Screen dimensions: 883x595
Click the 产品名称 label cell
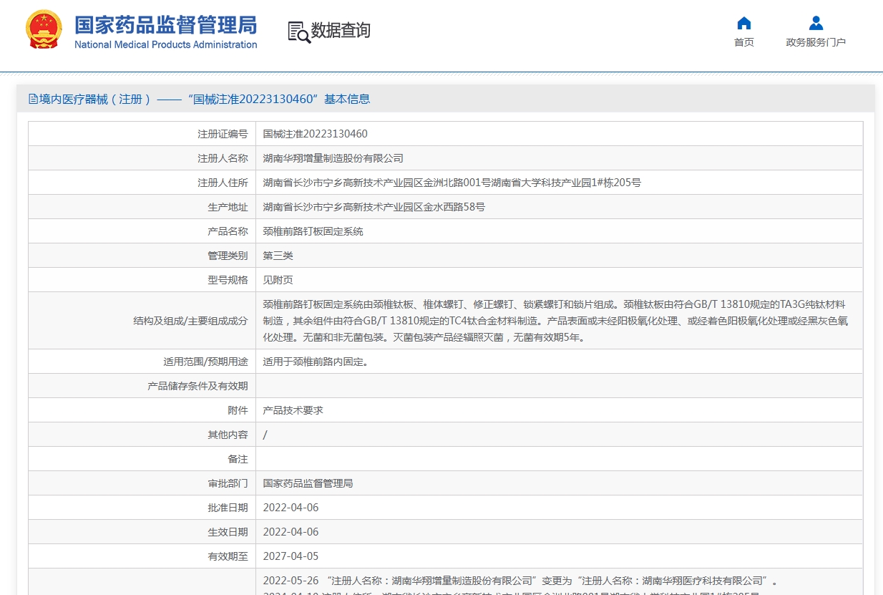pos(142,231)
